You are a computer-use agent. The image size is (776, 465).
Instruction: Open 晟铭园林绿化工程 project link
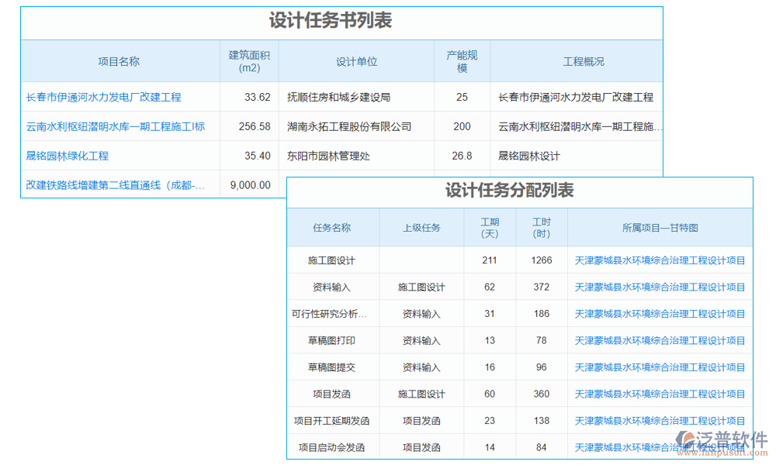click(68, 156)
